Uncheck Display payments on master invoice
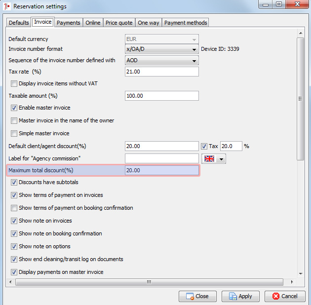The width and height of the screenshot is (311, 305). point(14,272)
